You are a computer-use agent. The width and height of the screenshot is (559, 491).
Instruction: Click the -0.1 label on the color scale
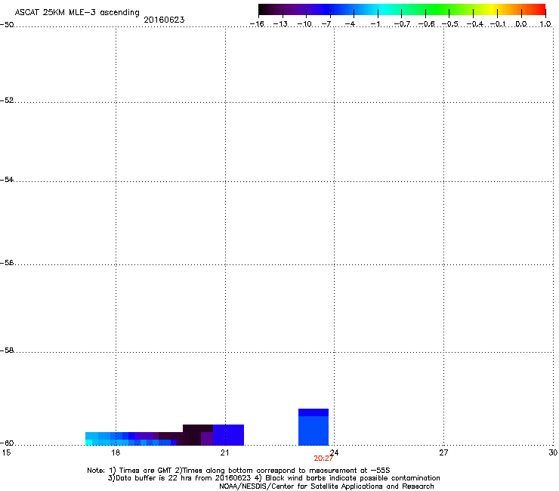coord(498,24)
